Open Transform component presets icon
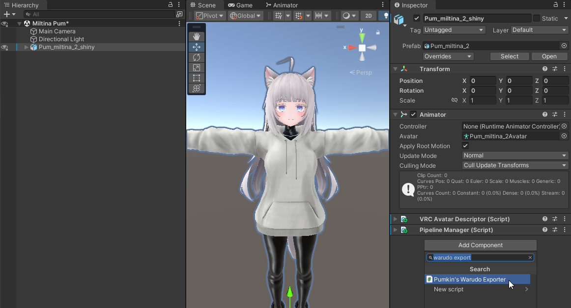Screen dimensions: 571x308 point(555,69)
